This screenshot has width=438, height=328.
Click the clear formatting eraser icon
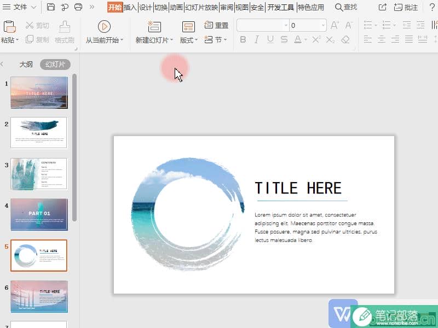point(345,39)
